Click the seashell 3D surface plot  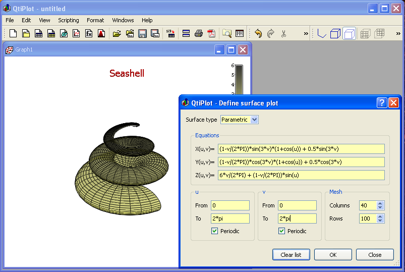[x=122, y=170]
